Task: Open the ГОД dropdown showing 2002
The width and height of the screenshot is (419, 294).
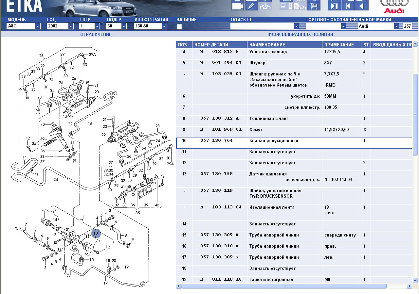Action: tap(71, 26)
